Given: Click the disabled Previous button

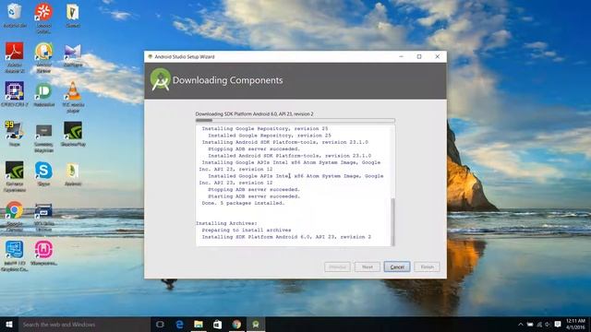Looking at the screenshot, I should point(337,267).
